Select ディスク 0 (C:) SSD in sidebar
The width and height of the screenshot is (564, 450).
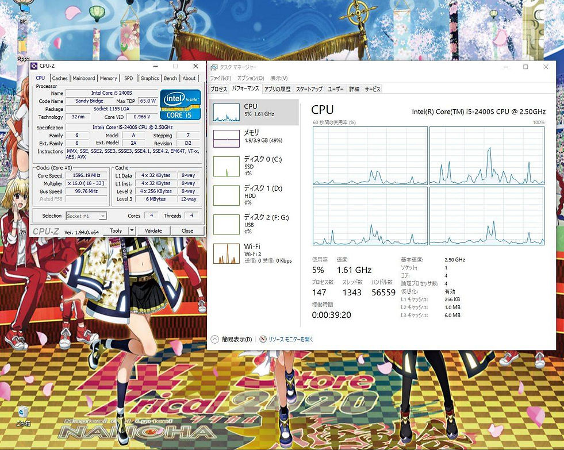coord(254,166)
